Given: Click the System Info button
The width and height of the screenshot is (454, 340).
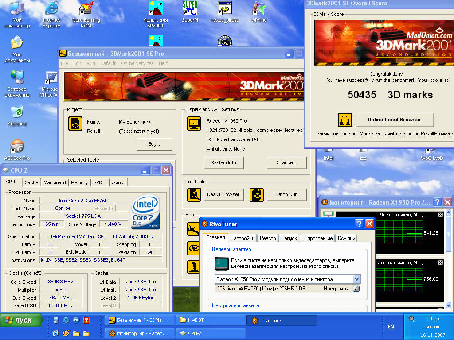Looking at the screenshot, I should point(223,163).
